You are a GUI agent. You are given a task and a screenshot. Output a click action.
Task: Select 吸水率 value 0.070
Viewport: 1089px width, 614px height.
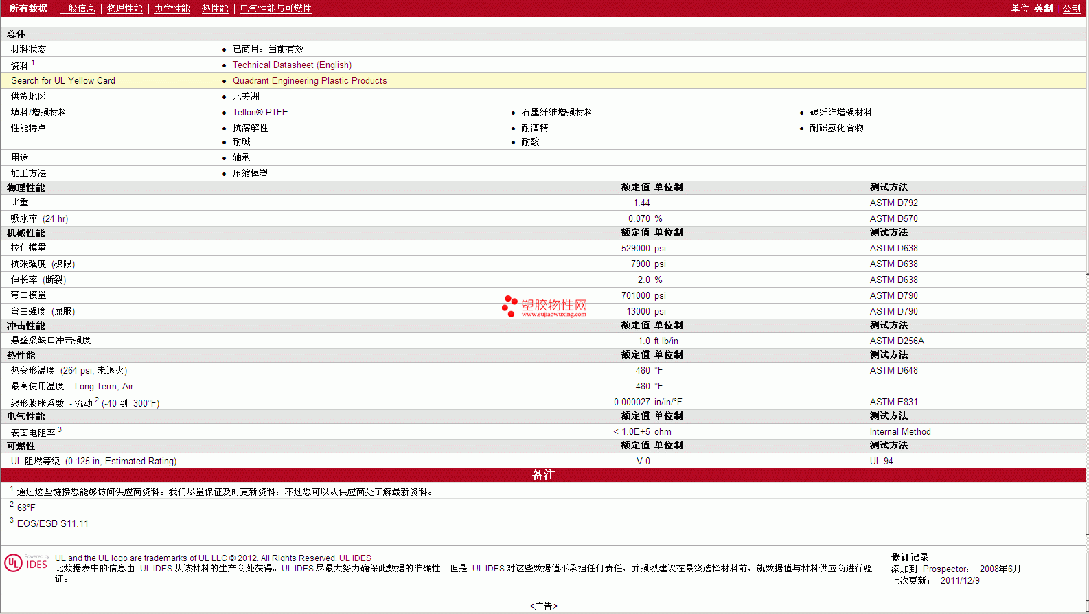coord(639,219)
